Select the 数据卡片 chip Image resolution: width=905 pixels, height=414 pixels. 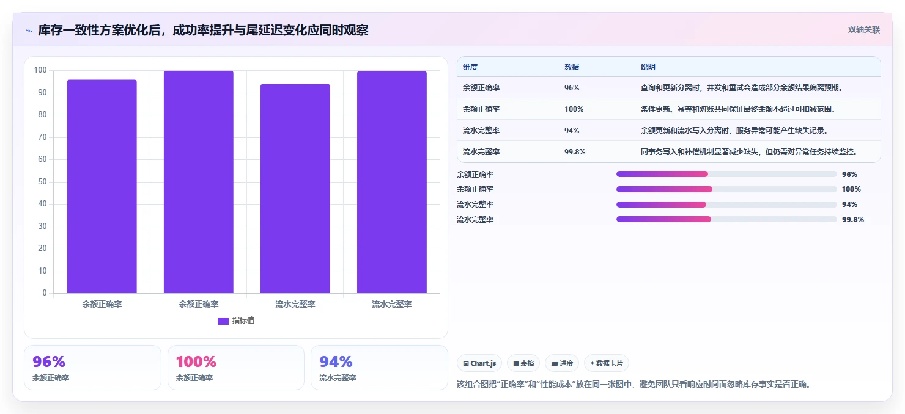pos(607,363)
